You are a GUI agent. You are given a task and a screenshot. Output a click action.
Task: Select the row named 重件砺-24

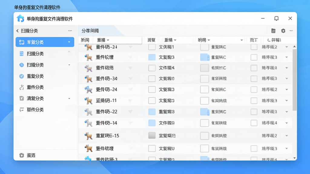[x=185, y=89]
